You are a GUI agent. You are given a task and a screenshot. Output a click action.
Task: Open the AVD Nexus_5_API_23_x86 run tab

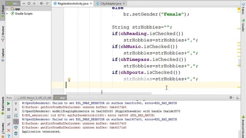34,98
